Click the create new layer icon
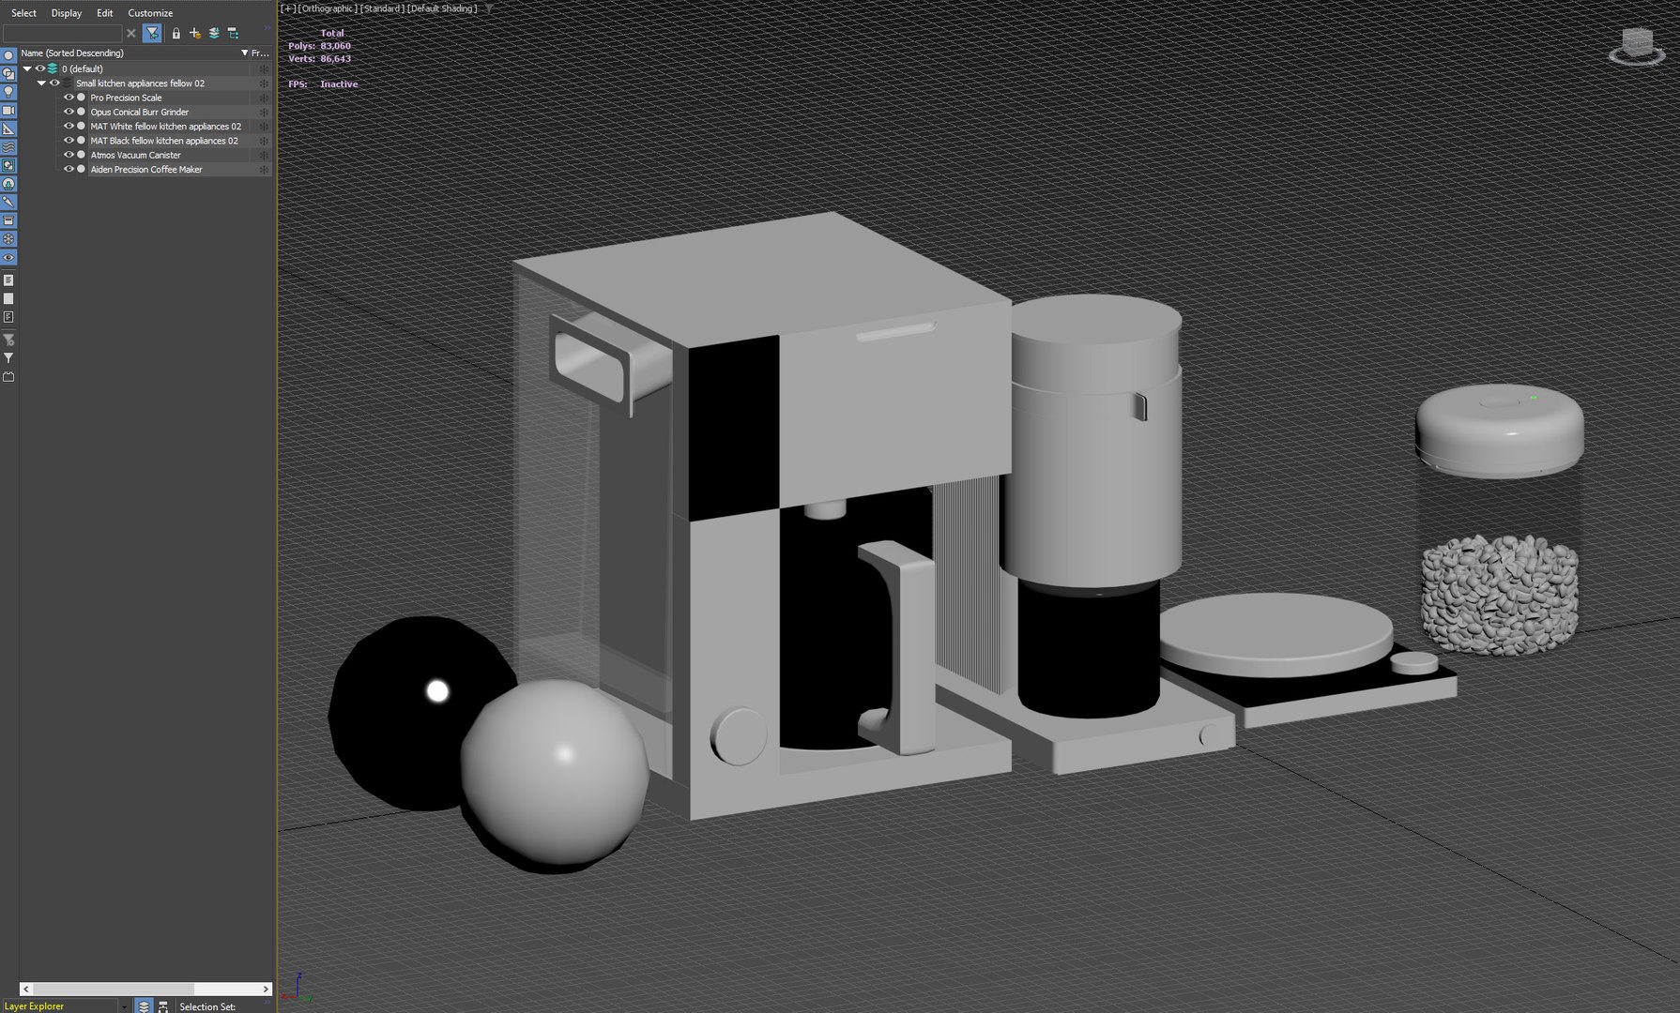 tap(195, 33)
